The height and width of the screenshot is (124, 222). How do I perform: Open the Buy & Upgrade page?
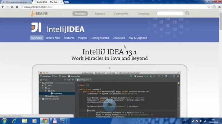click(138, 38)
